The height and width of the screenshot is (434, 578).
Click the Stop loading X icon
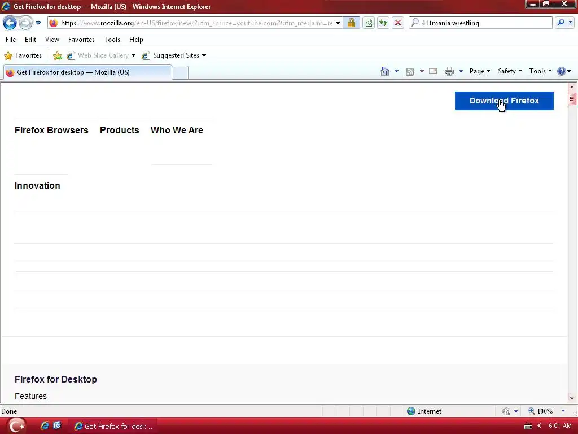pyautogui.click(x=398, y=23)
